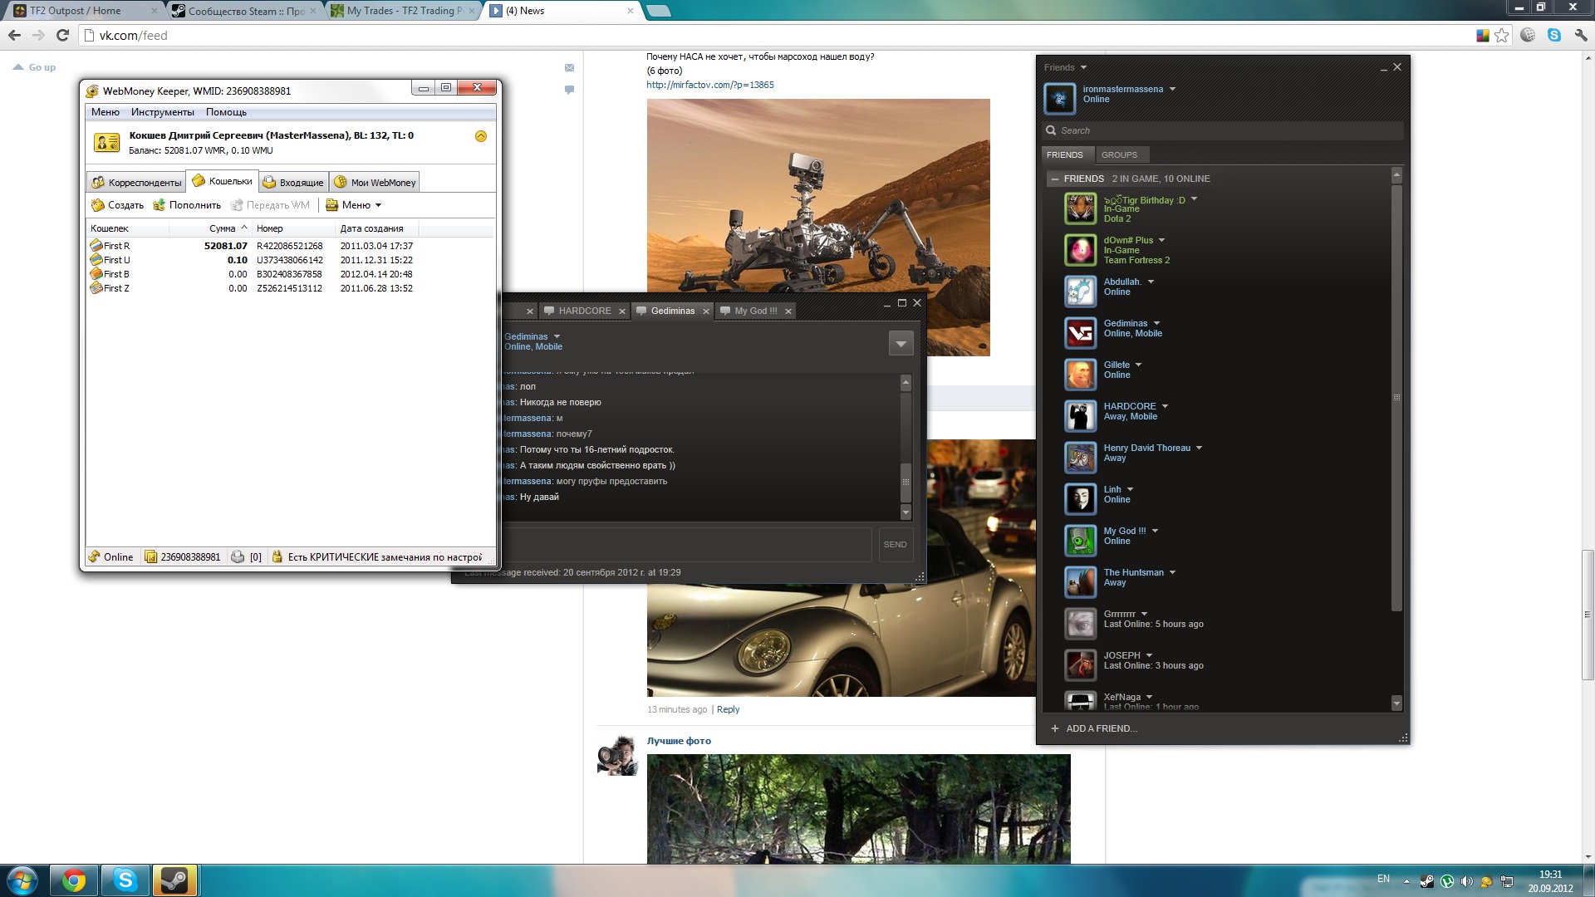Collapse the FRIENDS group list
Screen dimensions: 1595x897
[x=1054, y=179]
